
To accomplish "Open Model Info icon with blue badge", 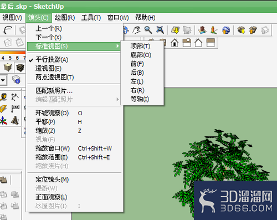I will [x=16, y=80].
